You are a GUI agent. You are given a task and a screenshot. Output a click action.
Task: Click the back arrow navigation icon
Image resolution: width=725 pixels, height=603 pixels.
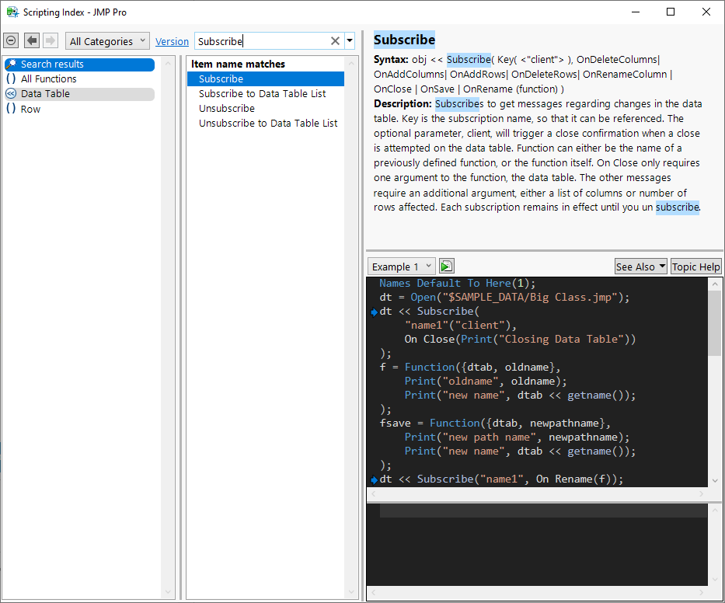pyautogui.click(x=32, y=41)
